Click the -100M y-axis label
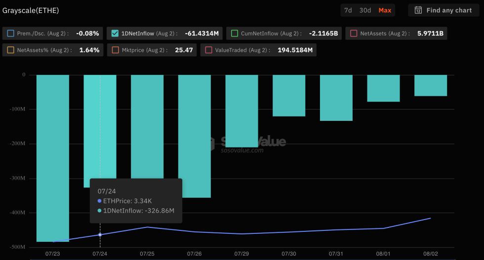The width and height of the screenshot is (484, 260). 18,109
